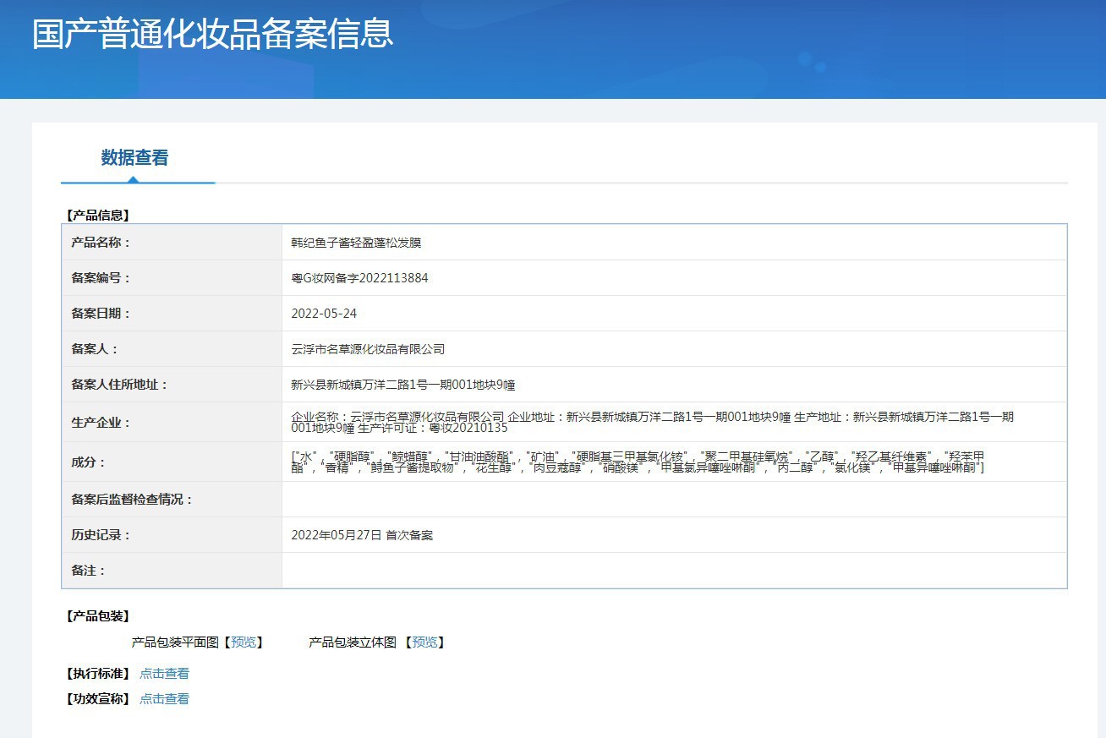Click the 备案编号: label cell
Screen dimensions: 1106x738
(172, 278)
